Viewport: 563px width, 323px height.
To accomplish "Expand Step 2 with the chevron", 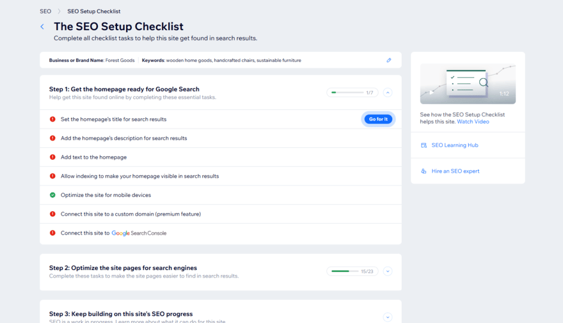I will (388, 271).
